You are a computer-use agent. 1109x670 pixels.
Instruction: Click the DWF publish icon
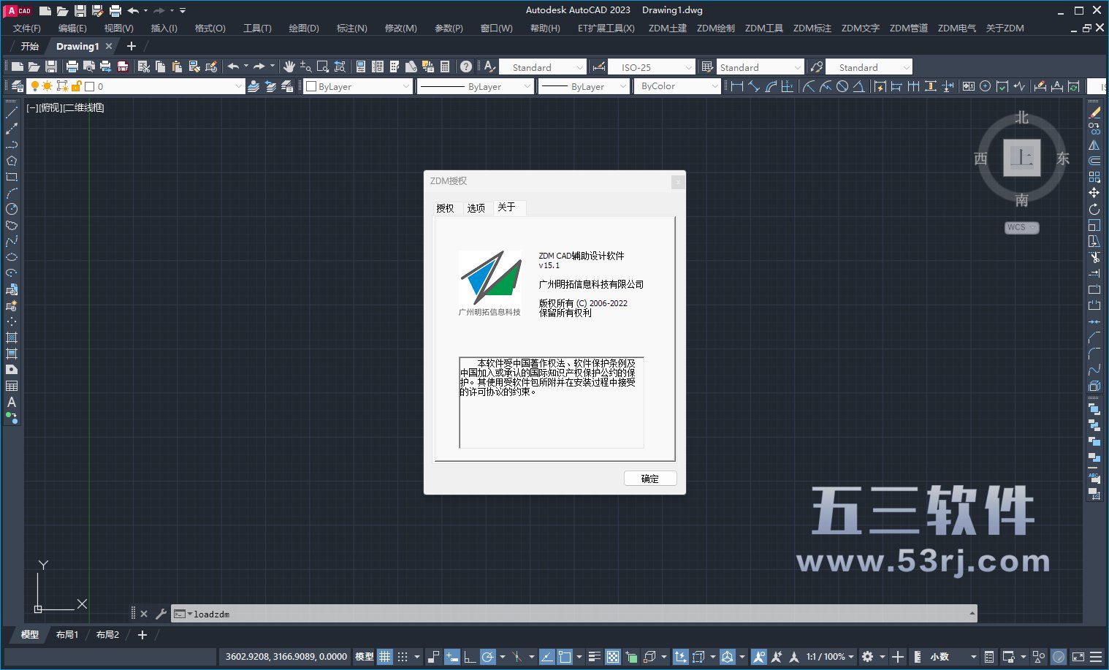(123, 66)
